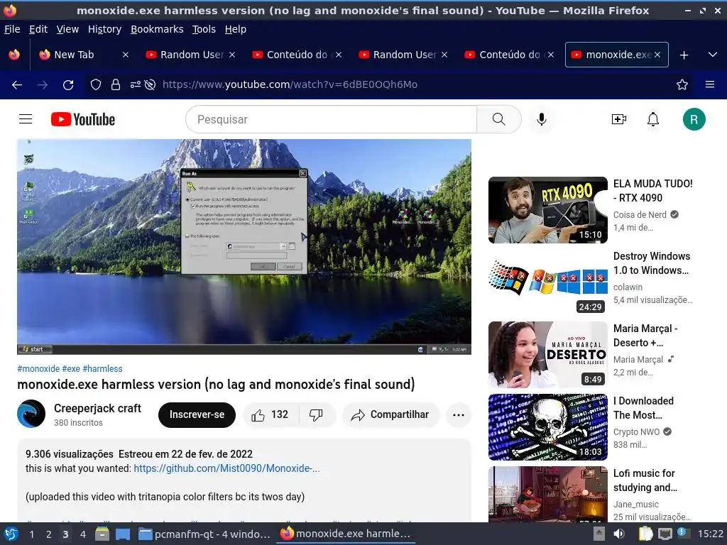Bookmark this page with the star
Screen dimensions: 727x545
coord(682,85)
